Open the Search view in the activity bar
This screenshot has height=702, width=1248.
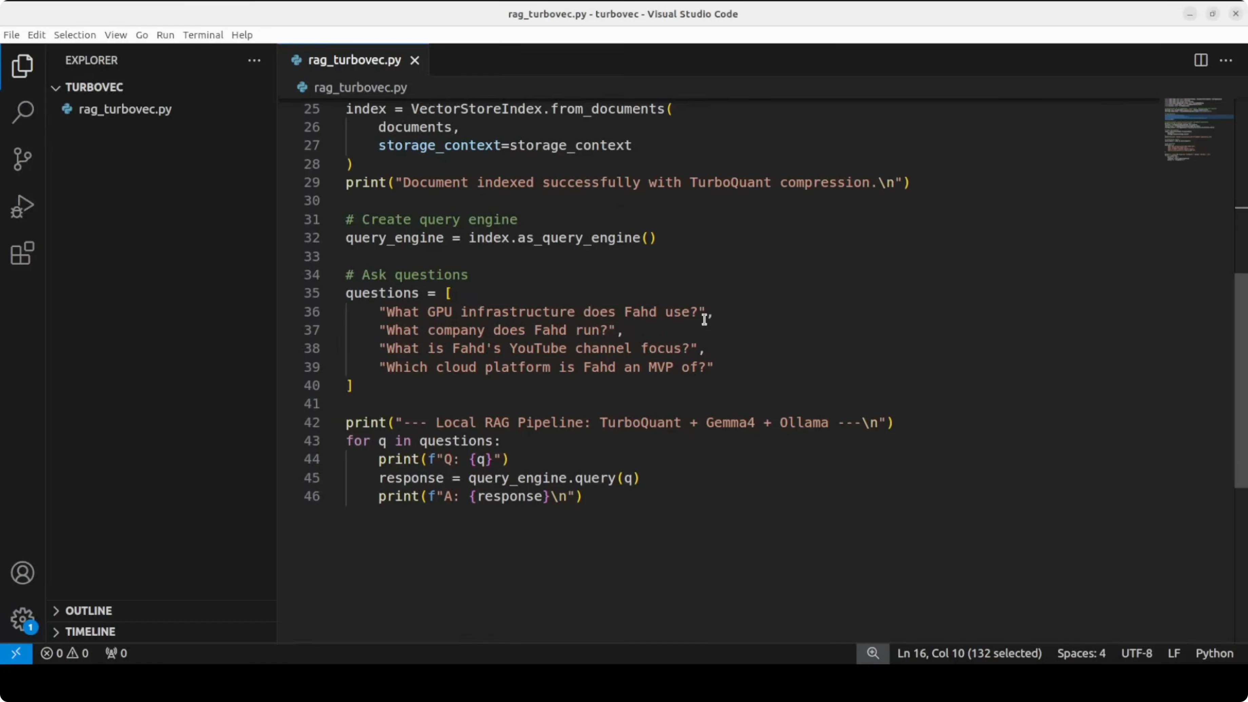click(x=22, y=112)
